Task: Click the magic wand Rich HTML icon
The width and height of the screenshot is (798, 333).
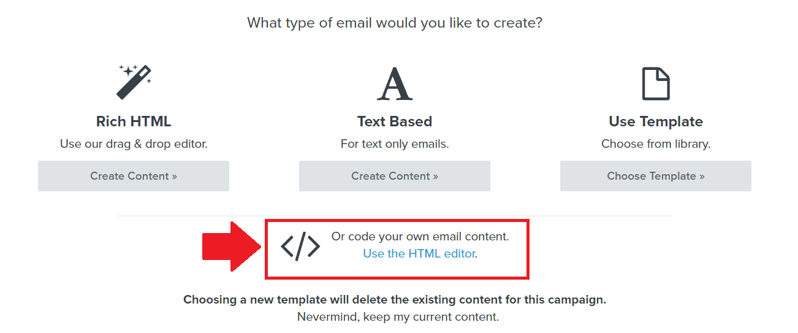Action: (134, 82)
